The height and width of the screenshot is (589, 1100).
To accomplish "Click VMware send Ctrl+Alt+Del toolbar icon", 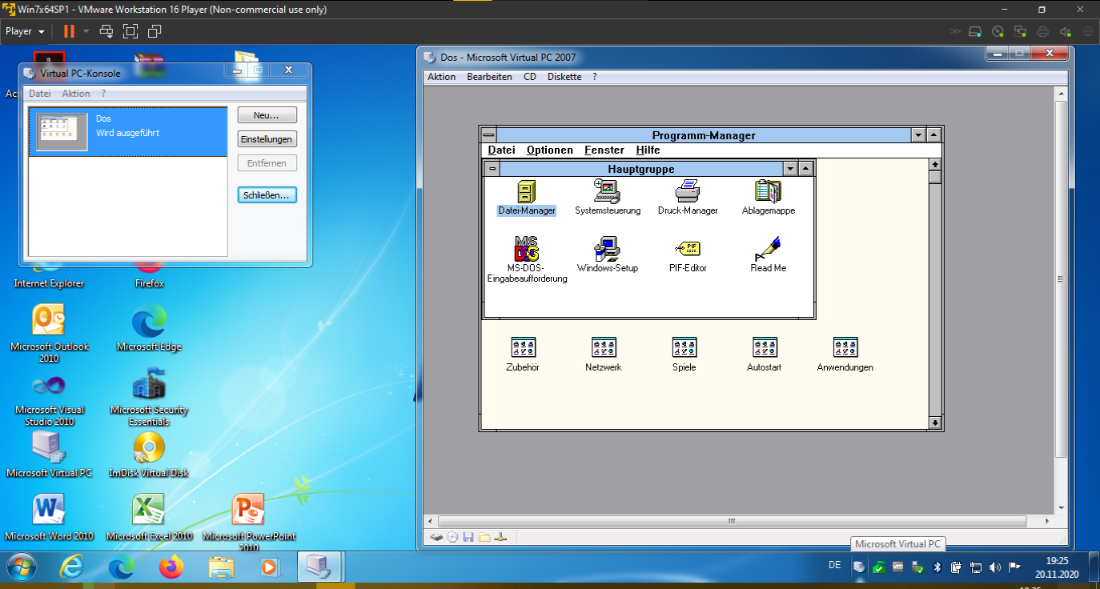I will pos(106,31).
